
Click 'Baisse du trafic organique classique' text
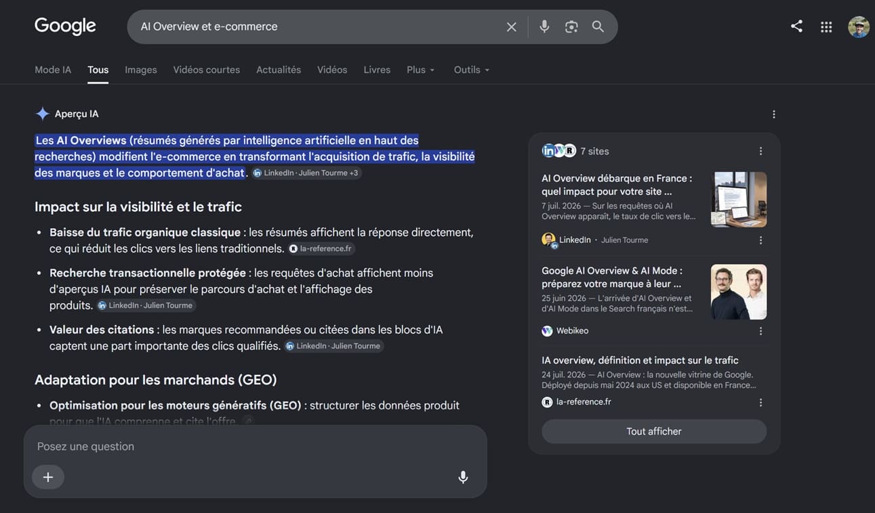click(145, 233)
